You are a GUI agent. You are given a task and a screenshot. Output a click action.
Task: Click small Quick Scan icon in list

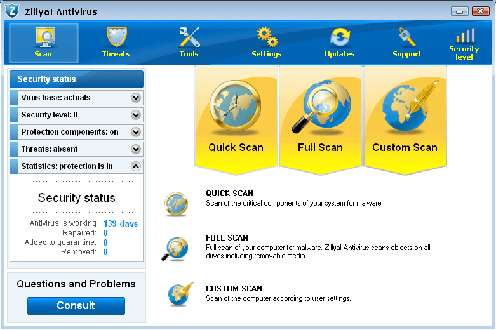pos(175,202)
